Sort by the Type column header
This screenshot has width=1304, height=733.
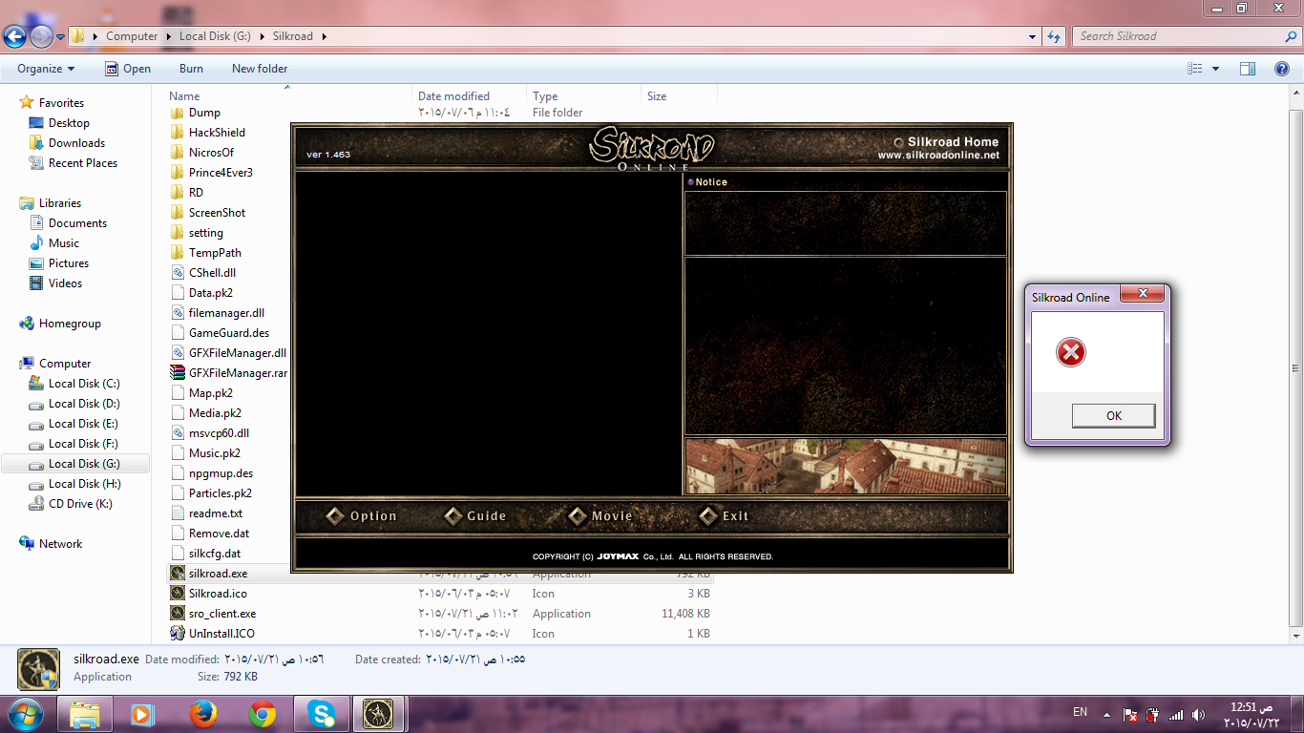pyautogui.click(x=545, y=96)
